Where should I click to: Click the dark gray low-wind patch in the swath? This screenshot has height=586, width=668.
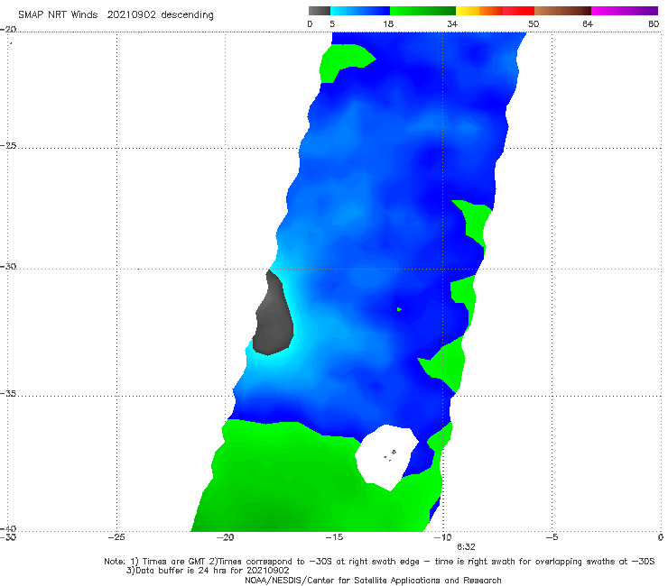point(274,315)
